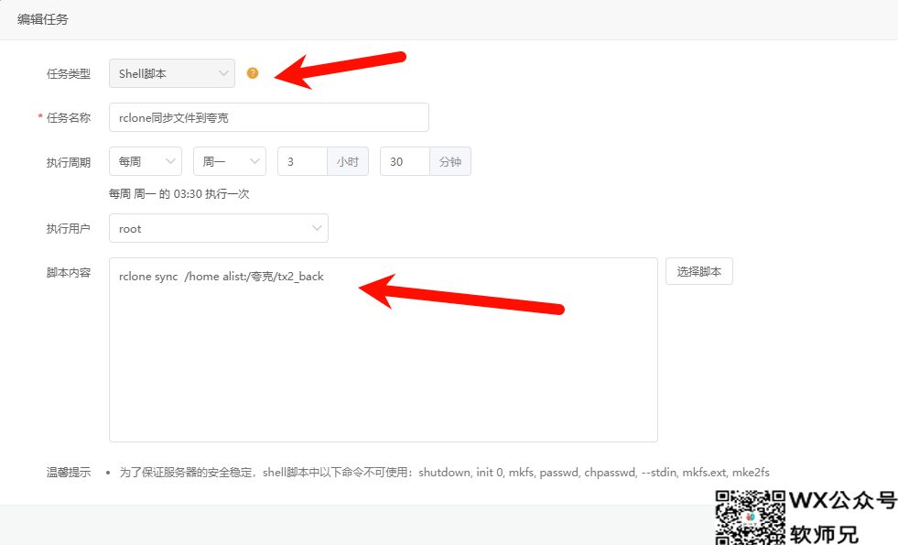Click the 脚本内容 label
The width and height of the screenshot is (898, 545).
pos(68,273)
